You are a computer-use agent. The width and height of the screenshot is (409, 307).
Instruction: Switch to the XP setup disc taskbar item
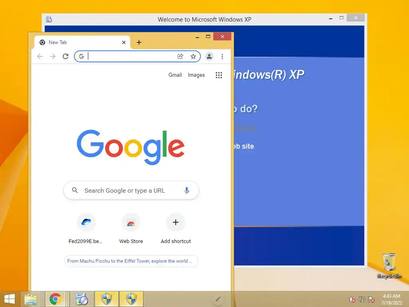click(82, 299)
